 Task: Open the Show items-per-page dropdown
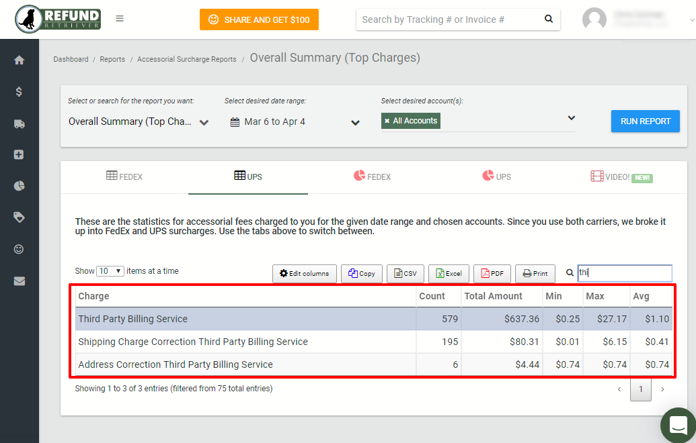point(108,270)
